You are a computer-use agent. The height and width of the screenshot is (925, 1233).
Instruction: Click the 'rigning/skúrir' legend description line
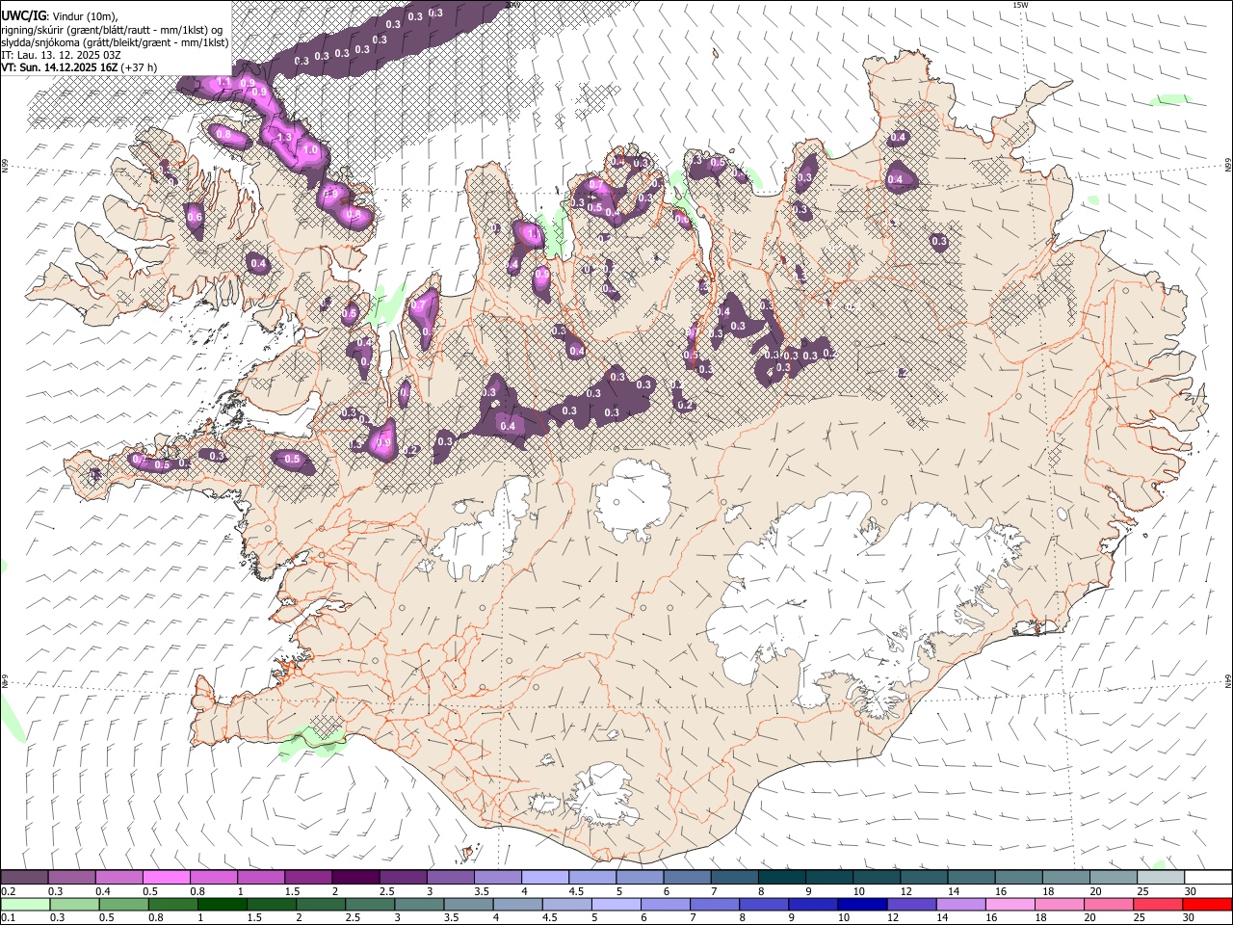click(112, 30)
